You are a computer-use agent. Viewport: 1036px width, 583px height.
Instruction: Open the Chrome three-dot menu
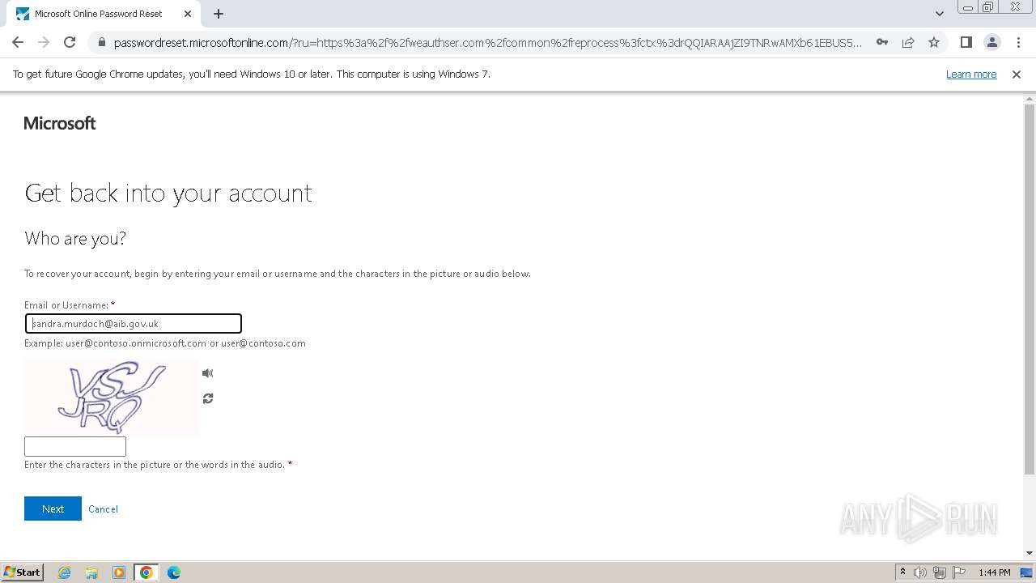point(1018,42)
